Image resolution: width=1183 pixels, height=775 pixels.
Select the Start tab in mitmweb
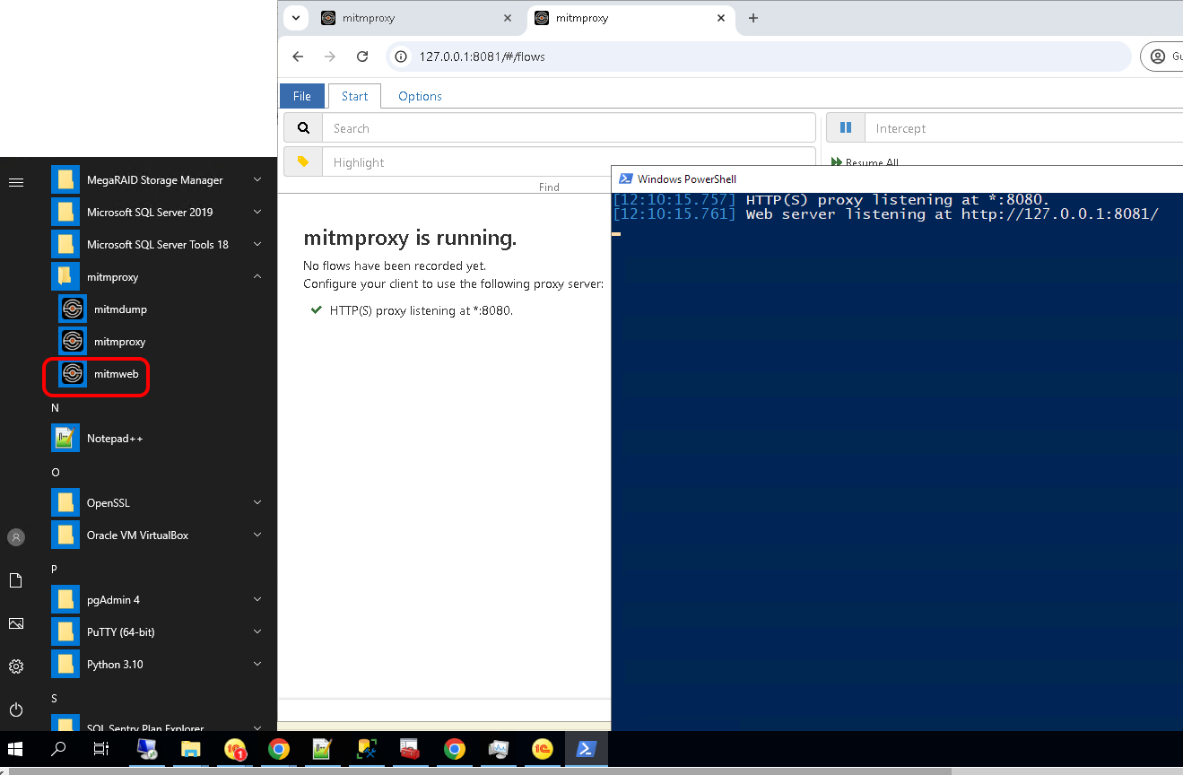coord(354,96)
